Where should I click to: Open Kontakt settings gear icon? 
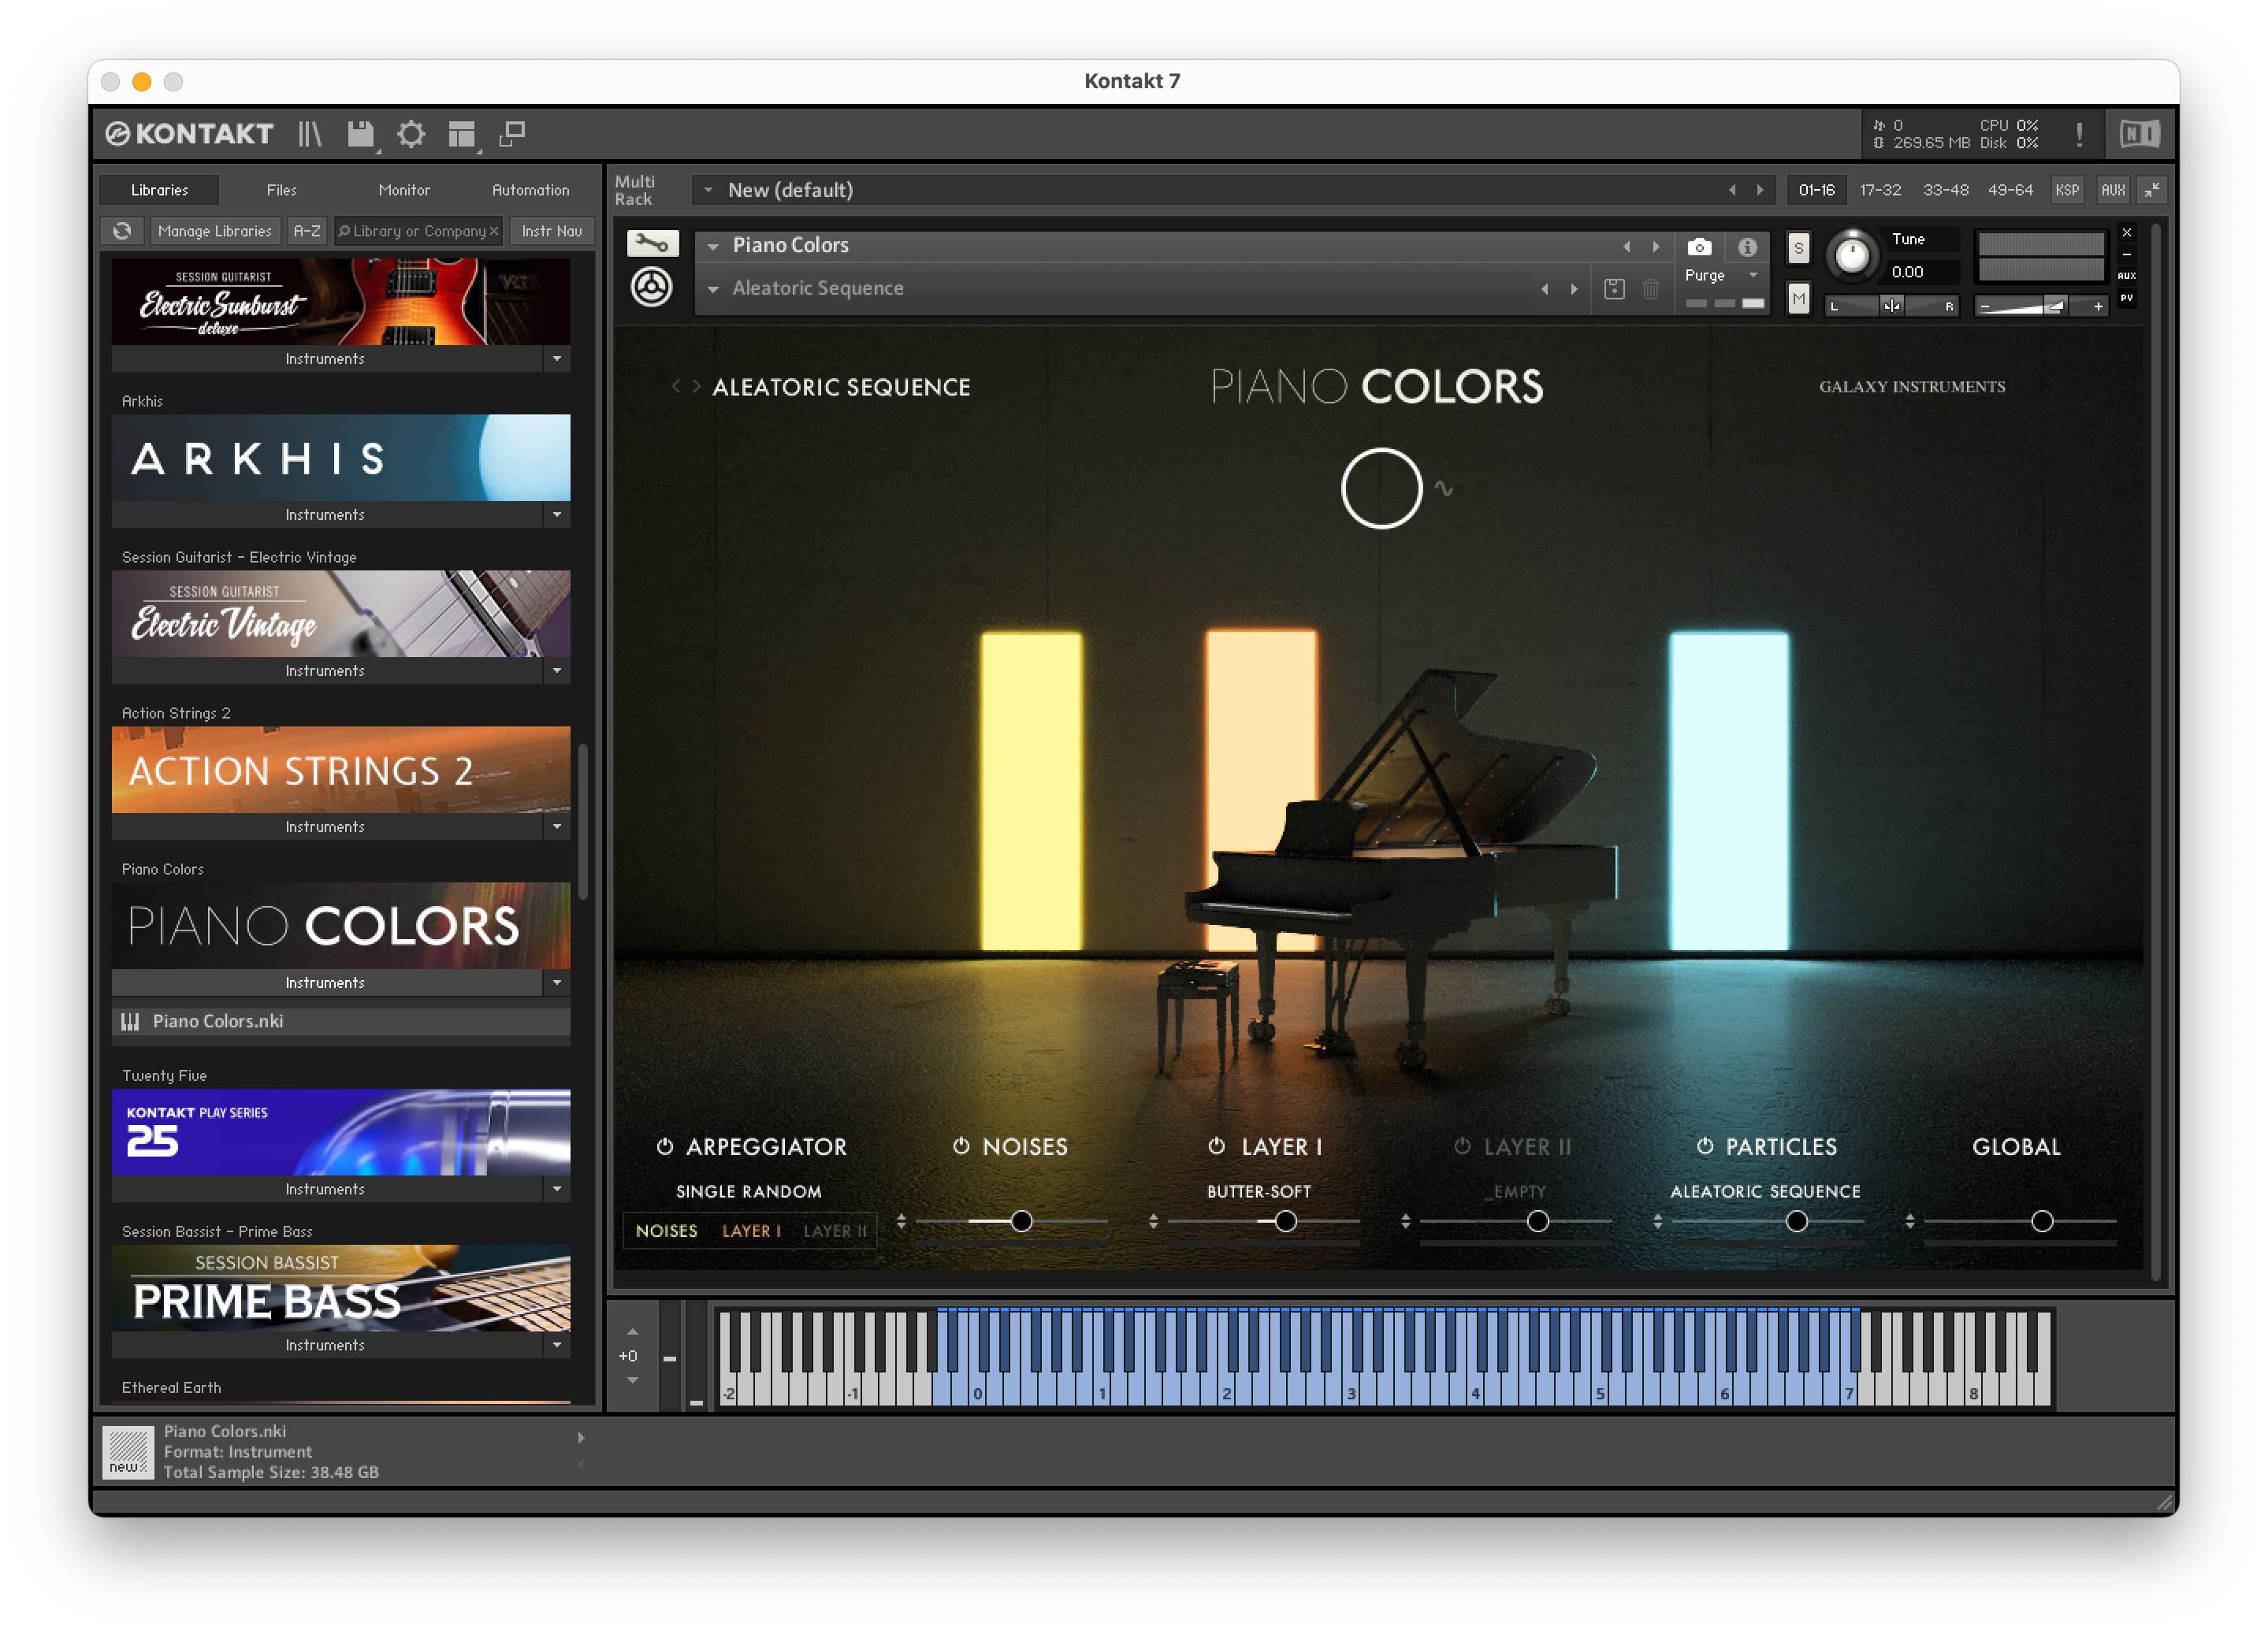[x=411, y=134]
